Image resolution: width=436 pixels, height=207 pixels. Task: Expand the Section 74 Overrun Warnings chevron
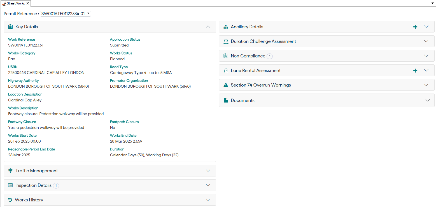point(426,85)
